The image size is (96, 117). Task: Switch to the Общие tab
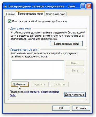[x=11, y=14]
